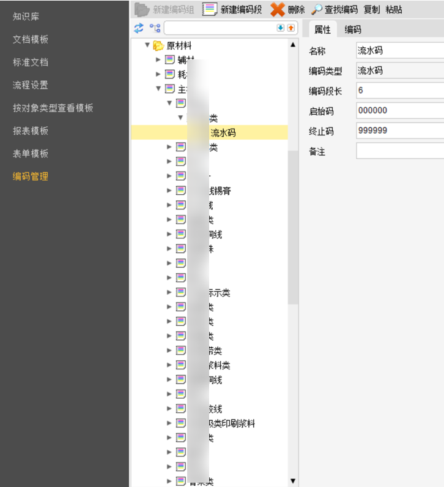Click the 原材料 folder icon
Image resolution: width=444 pixels, height=487 pixels.
[158, 45]
